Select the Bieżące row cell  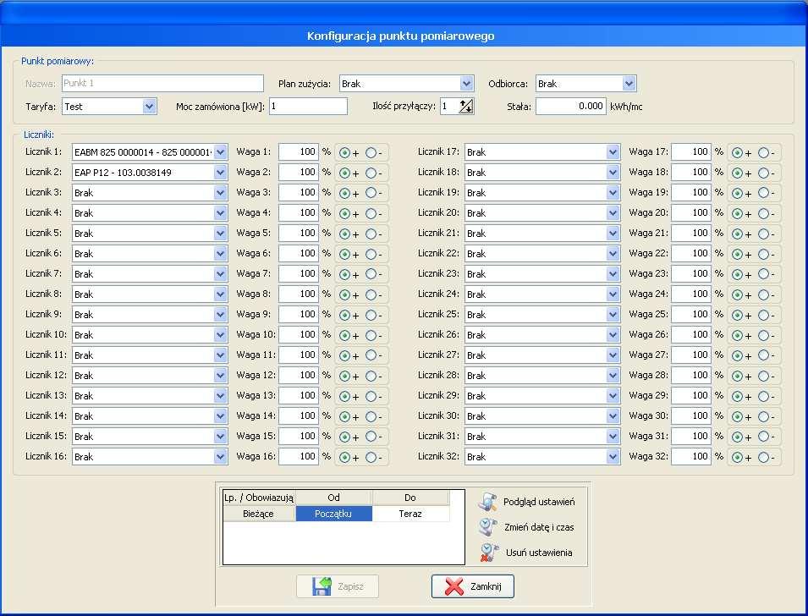click(x=259, y=514)
